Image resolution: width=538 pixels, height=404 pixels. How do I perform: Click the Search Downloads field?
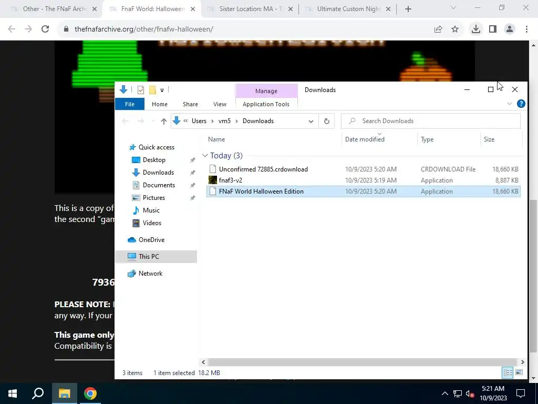click(431, 121)
